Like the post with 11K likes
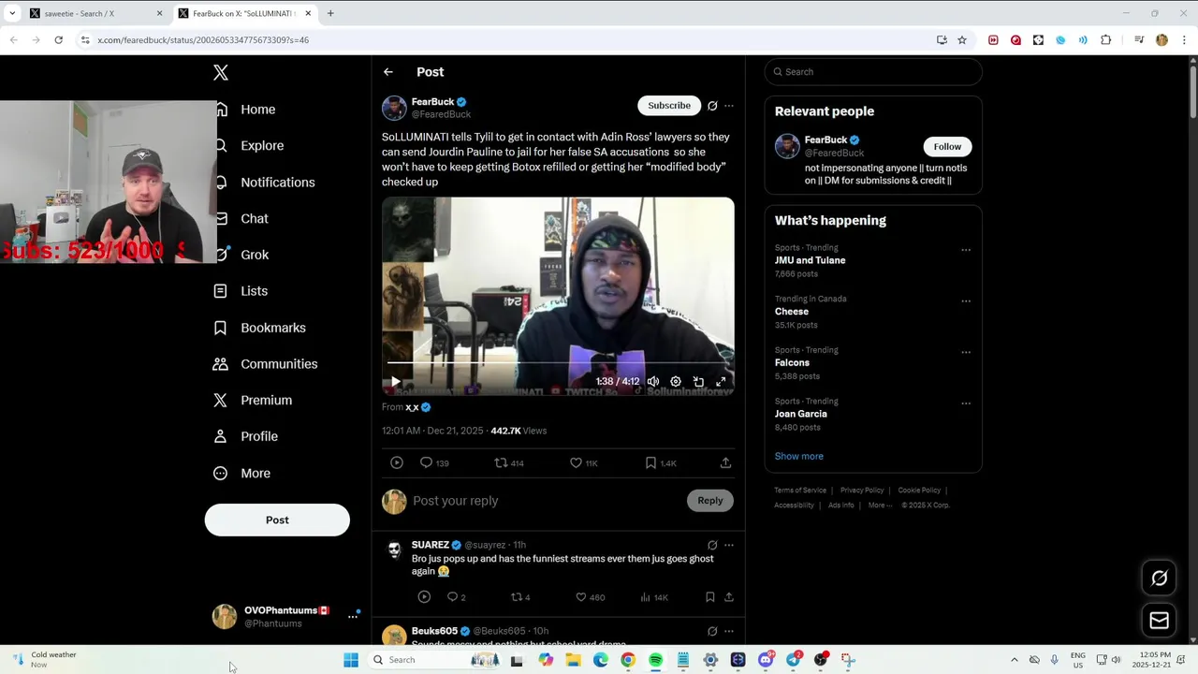 584,463
